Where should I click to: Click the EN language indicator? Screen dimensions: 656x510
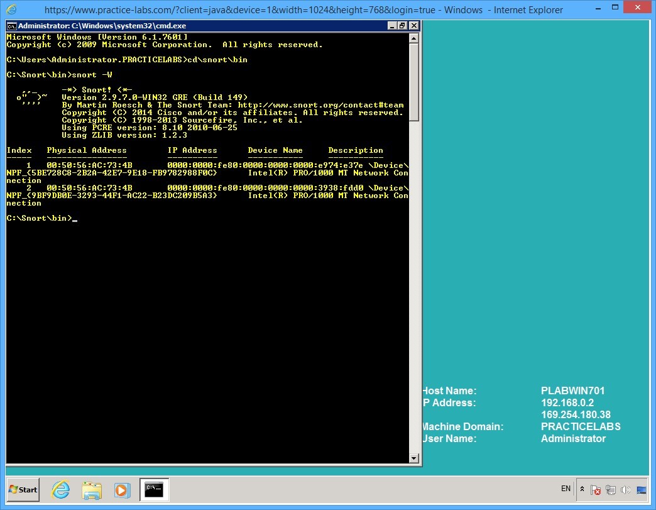[x=566, y=489]
